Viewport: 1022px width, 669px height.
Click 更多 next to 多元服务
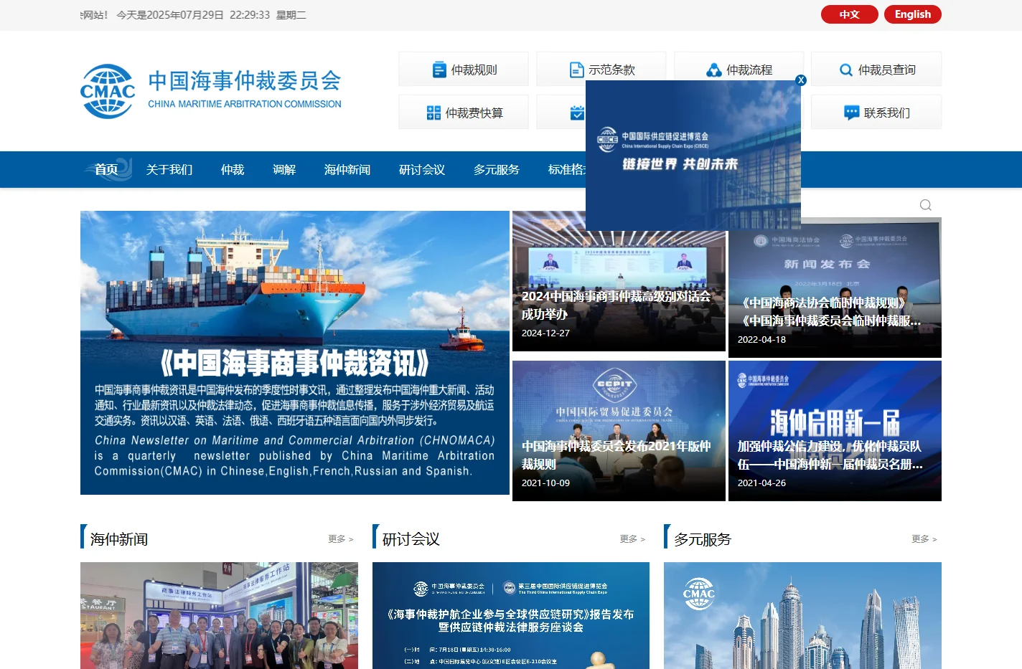coord(924,539)
